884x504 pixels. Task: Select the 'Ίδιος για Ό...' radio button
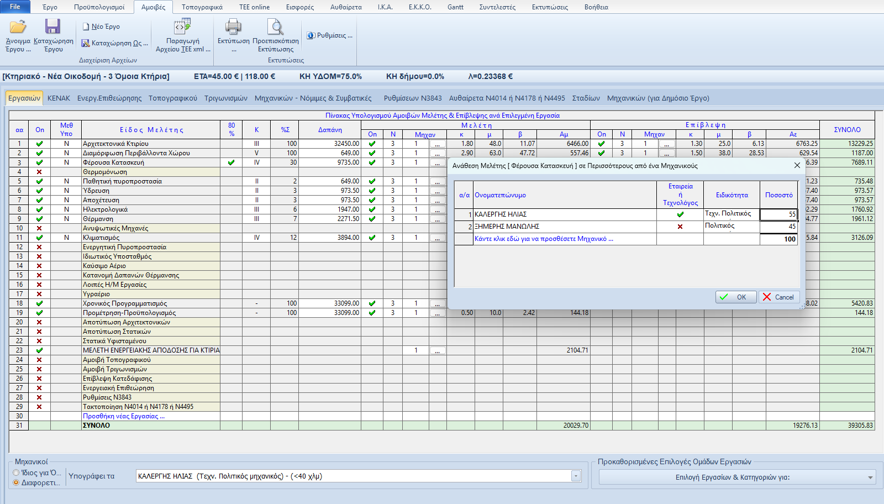[x=17, y=473]
